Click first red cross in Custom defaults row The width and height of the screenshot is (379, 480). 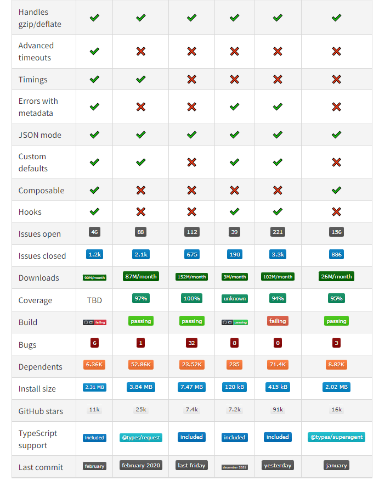[191, 162]
